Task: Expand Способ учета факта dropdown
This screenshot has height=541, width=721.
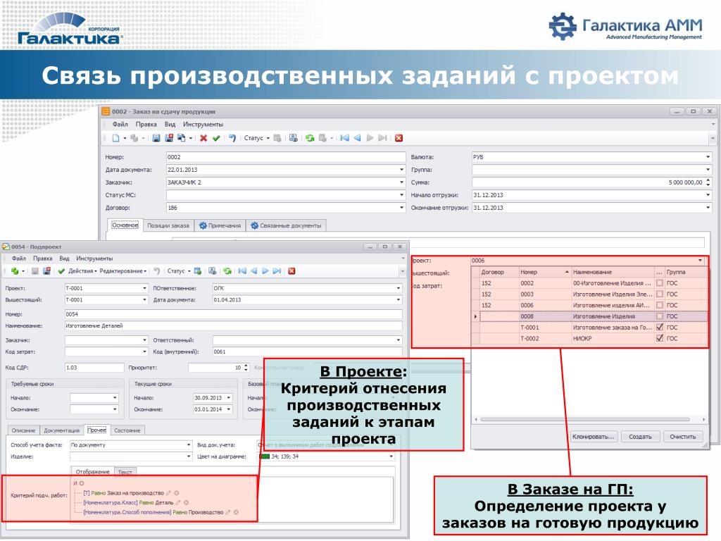Action: pos(189,445)
